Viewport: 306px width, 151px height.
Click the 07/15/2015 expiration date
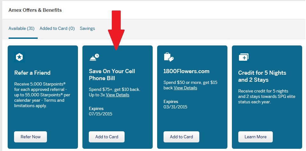(100, 114)
